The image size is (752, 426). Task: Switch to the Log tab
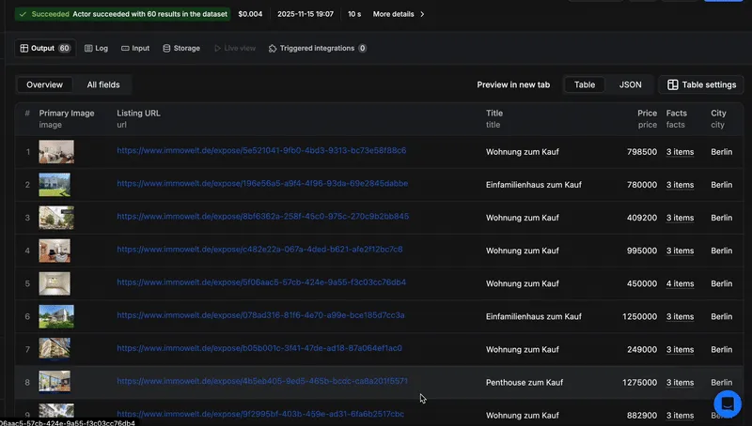pyautogui.click(x=96, y=48)
